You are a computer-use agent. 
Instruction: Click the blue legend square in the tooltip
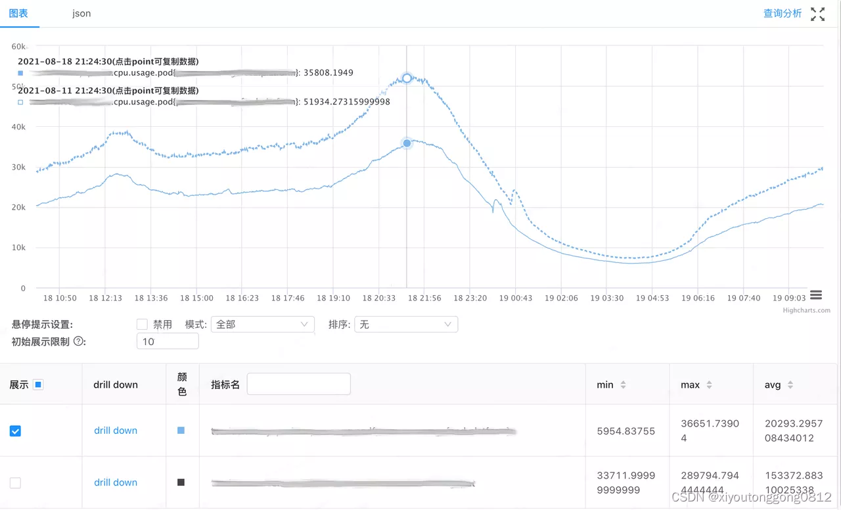(x=19, y=73)
